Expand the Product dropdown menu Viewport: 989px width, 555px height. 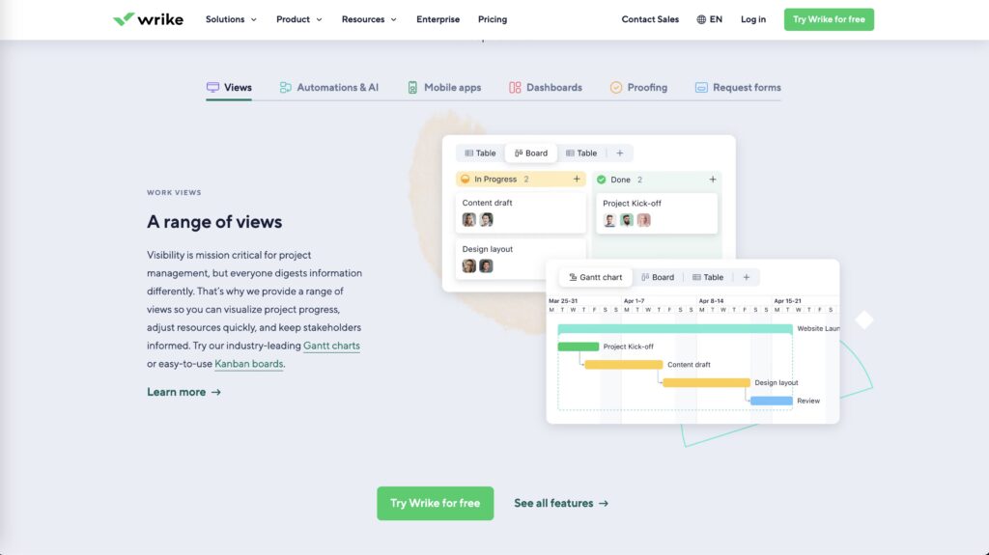(298, 19)
